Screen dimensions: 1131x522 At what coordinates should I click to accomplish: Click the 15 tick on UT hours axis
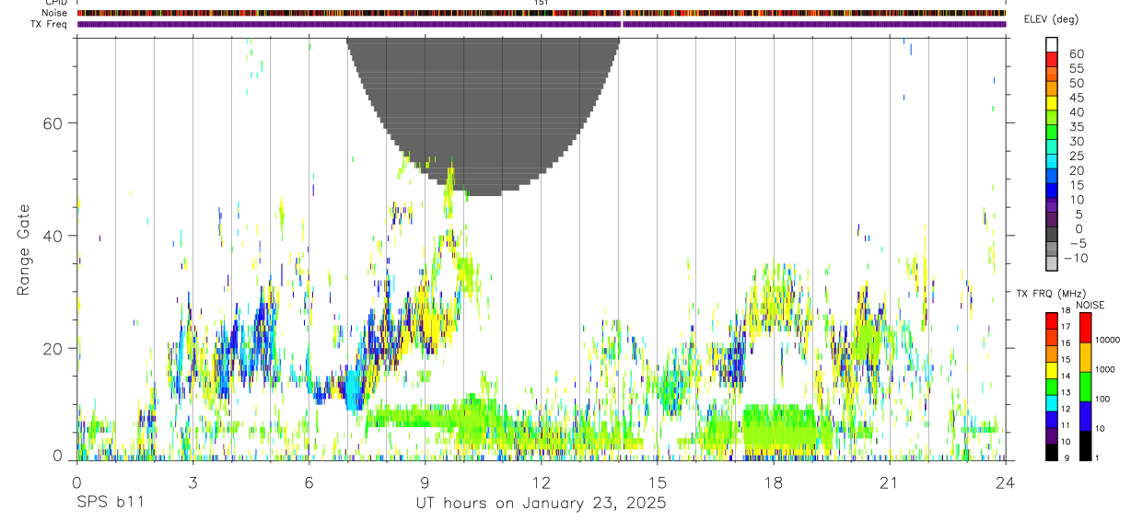657,481
